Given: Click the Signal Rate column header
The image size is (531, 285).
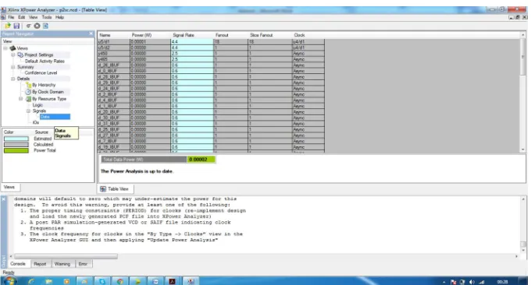Looking at the screenshot, I should 184,35.
